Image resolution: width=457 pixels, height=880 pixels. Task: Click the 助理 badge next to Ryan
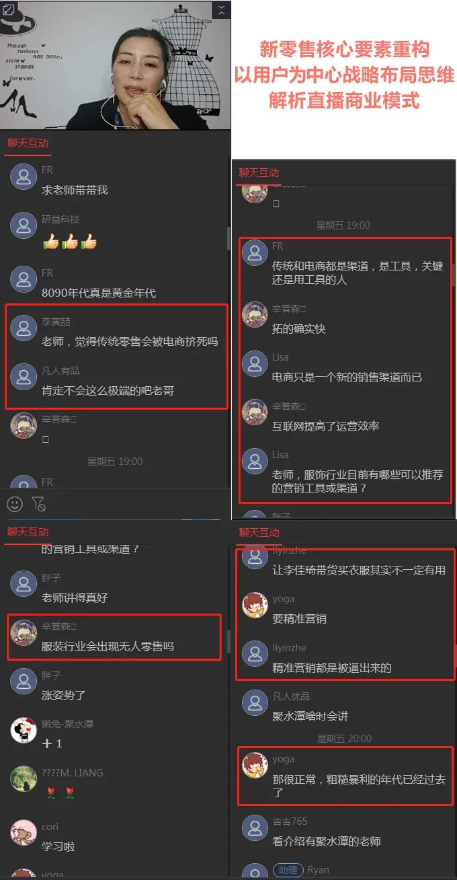(288, 870)
